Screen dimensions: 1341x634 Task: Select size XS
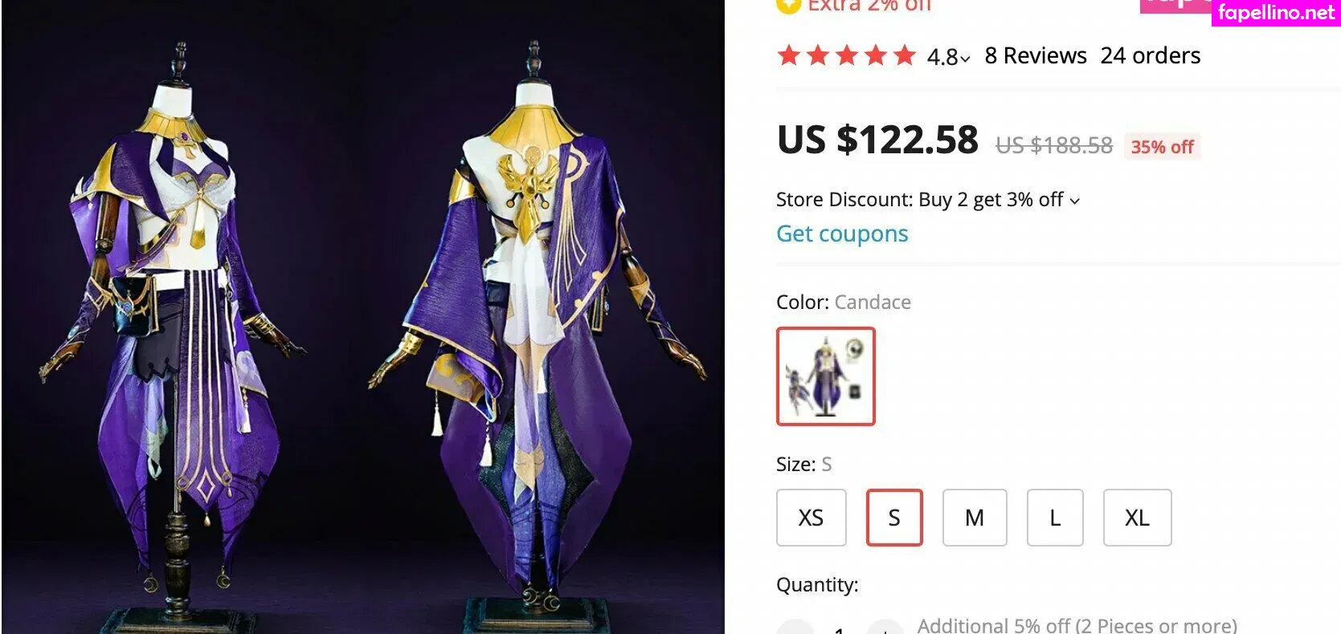(x=812, y=518)
